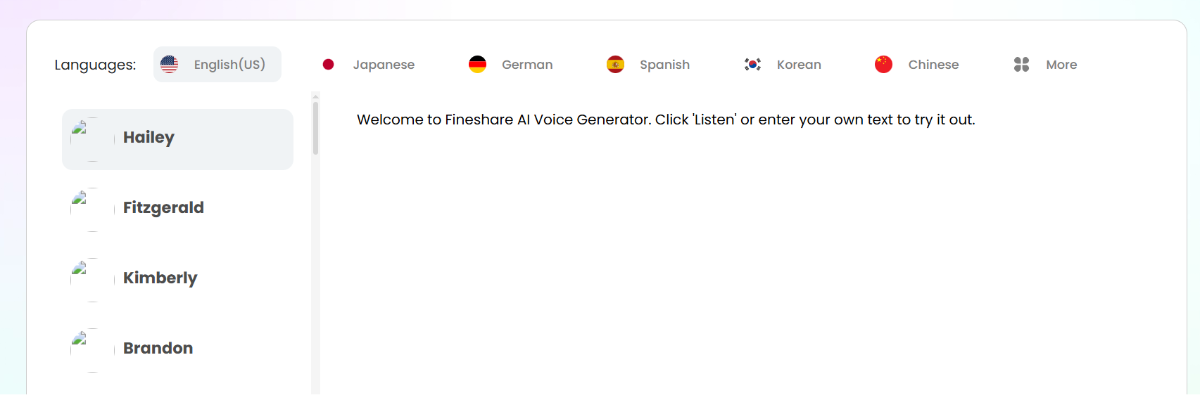1200x400 pixels.
Task: Click the More languages grid icon
Action: point(1021,65)
